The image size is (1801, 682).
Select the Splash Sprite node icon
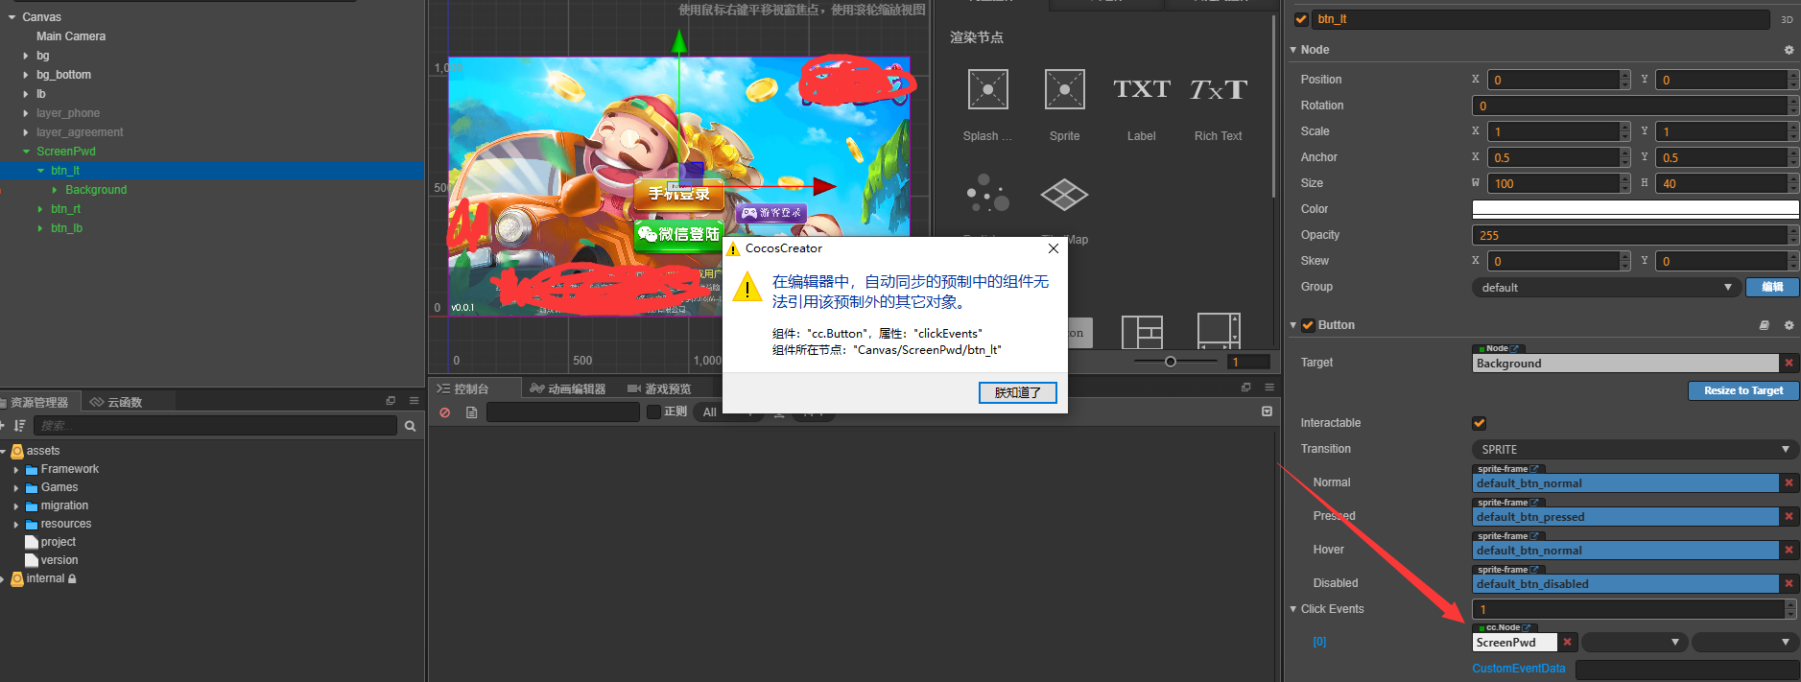pyautogui.click(x=987, y=89)
